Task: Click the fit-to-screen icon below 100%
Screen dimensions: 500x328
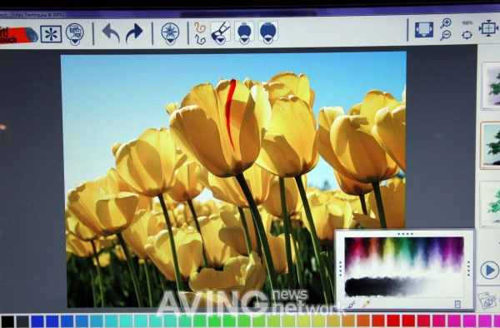Action: point(467,35)
